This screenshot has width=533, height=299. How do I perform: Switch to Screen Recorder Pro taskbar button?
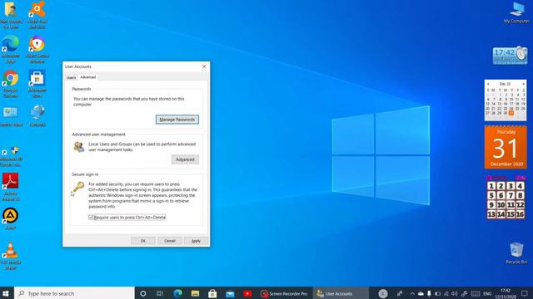[x=284, y=293]
